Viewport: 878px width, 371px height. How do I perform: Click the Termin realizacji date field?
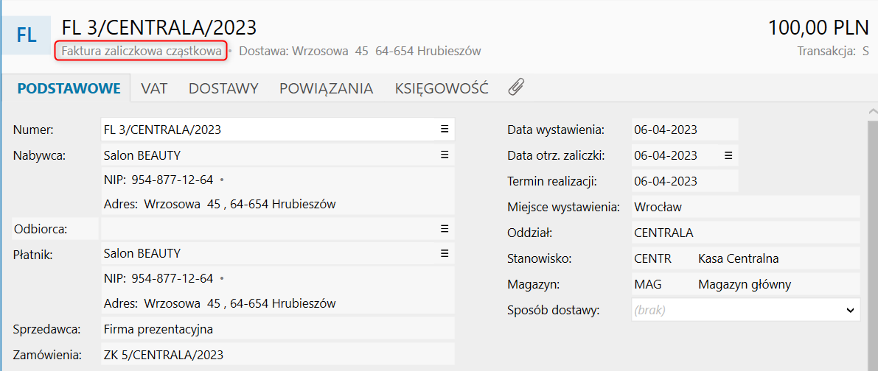pos(683,181)
